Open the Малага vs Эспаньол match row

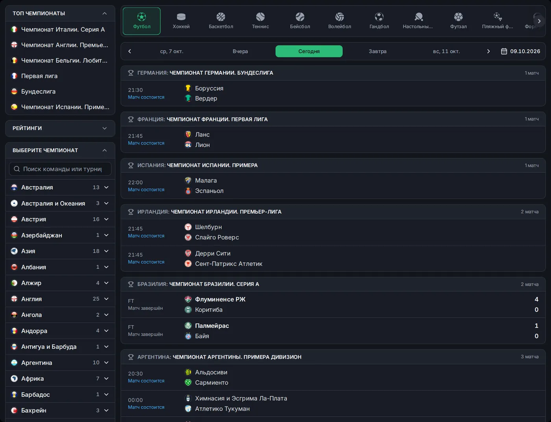[x=333, y=186]
